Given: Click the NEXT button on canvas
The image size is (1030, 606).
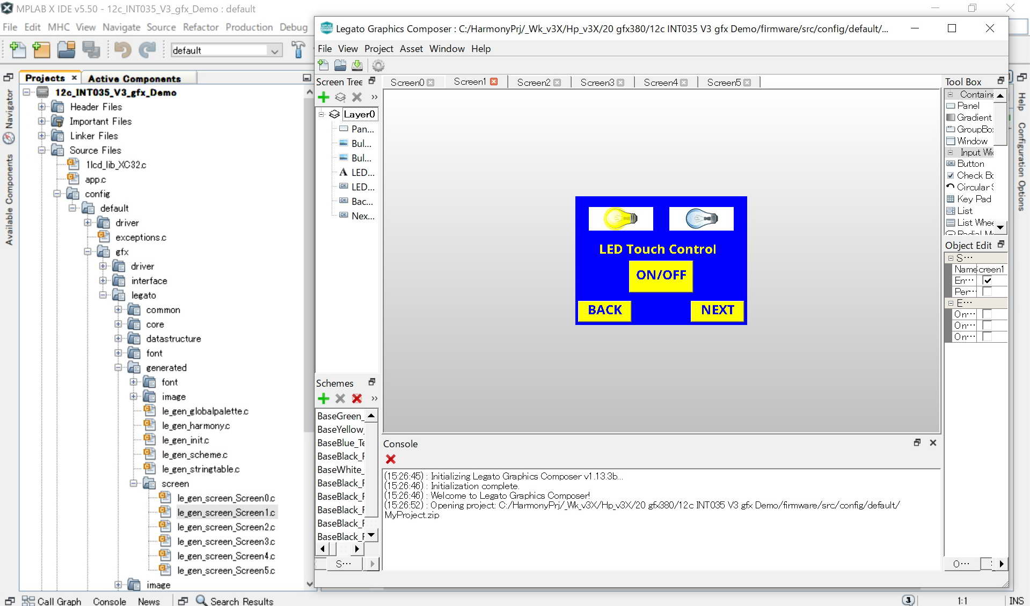Looking at the screenshot, I should (717, 311).
